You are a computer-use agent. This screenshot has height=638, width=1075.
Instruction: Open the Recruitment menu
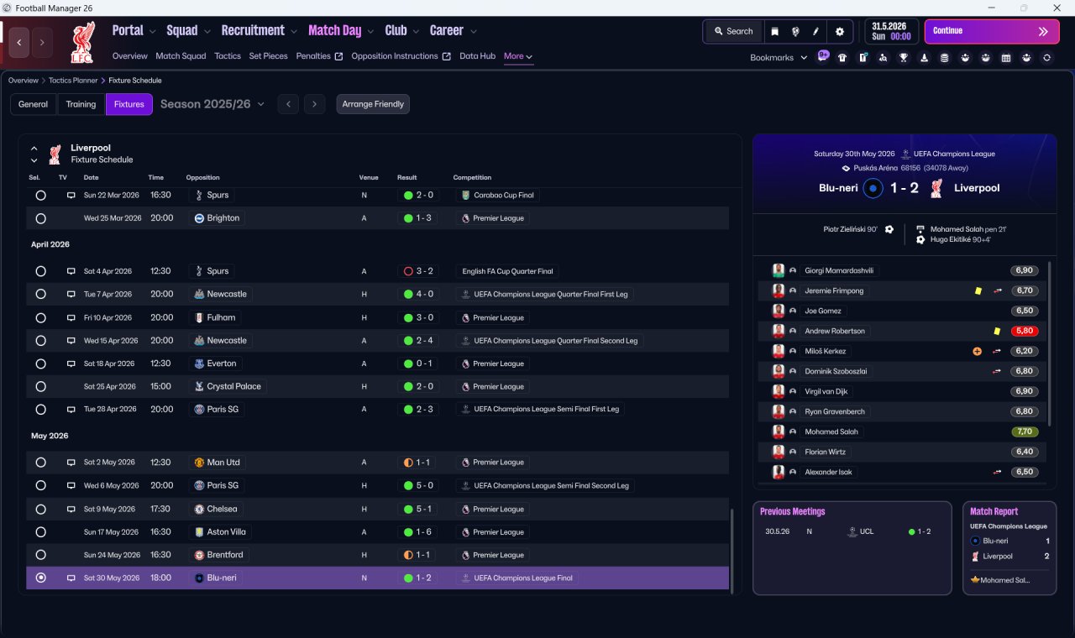pos(259,30)
